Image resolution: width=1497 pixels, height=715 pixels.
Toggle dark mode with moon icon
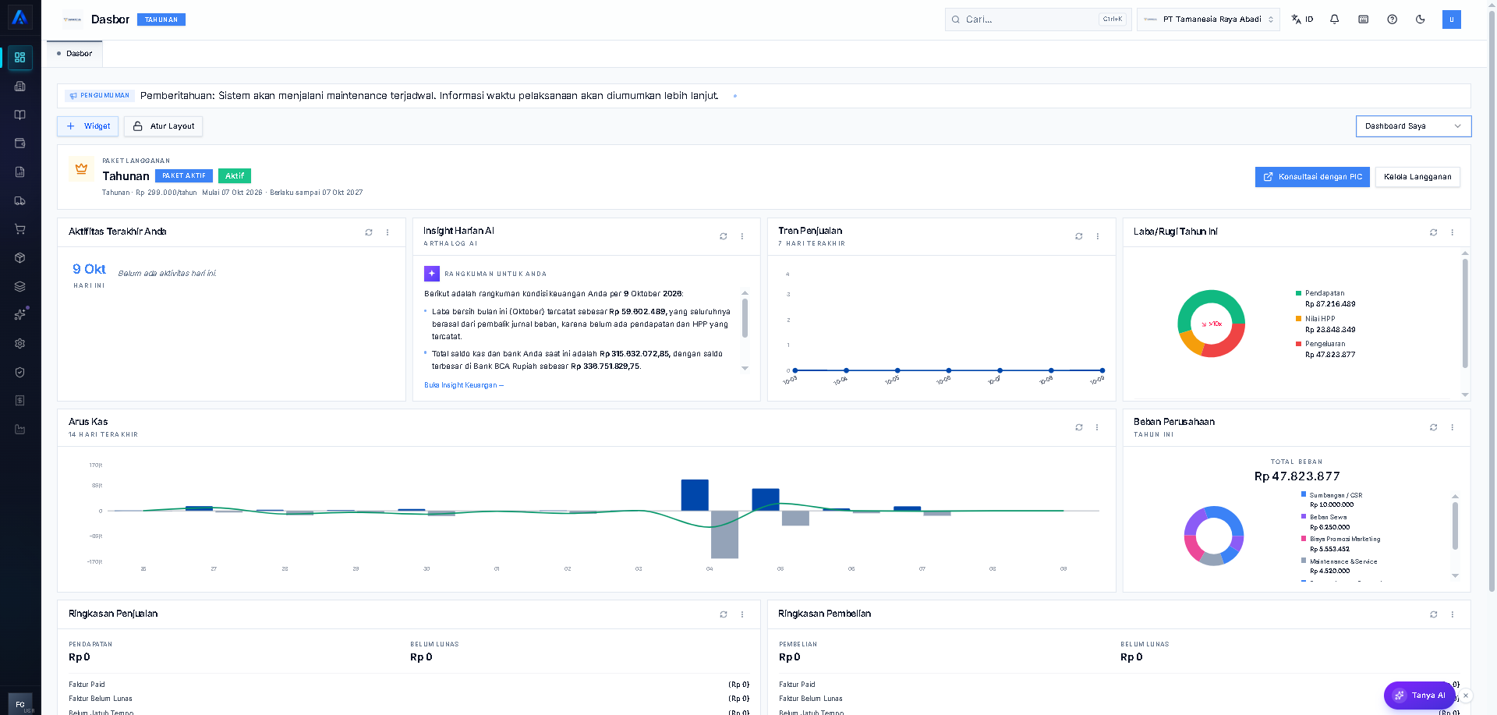(1421, 19)
